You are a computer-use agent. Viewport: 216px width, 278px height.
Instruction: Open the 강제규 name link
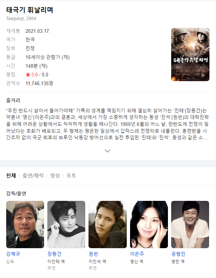pyautogui.click(x=13, y=254)
